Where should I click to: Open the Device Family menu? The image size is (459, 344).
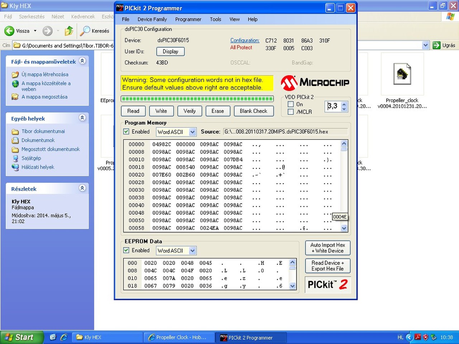pyautogui.click(x=152, y=19)
